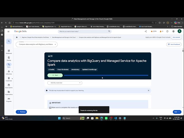
Task: Open WhatsApp from the taskbar
Action: (106, 118)
